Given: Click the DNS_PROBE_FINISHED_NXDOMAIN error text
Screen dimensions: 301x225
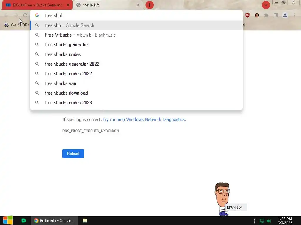Looking at the screenshot, I should (91, 131).
